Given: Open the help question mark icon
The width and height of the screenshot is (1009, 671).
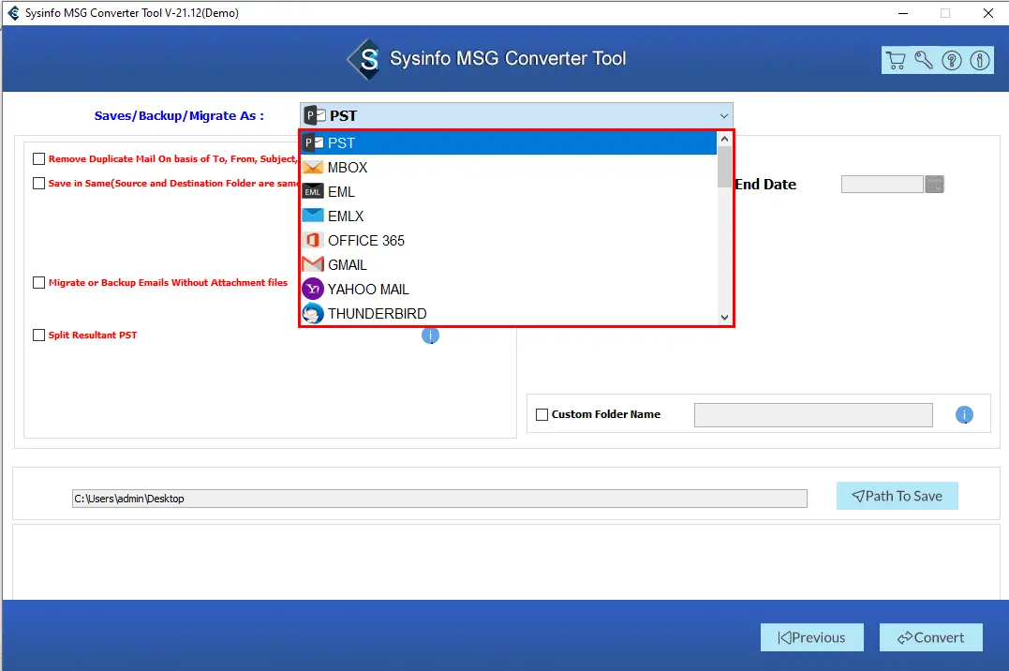Looking at the screenshot, I should [x=952, y=61].
